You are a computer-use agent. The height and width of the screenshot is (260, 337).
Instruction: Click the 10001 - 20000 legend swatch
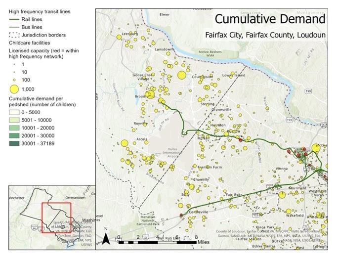pos(14,128)
